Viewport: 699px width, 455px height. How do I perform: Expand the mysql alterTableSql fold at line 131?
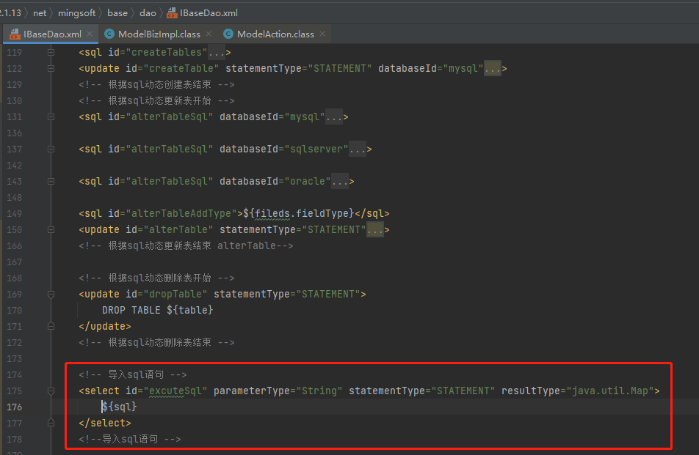coord(51,117)
